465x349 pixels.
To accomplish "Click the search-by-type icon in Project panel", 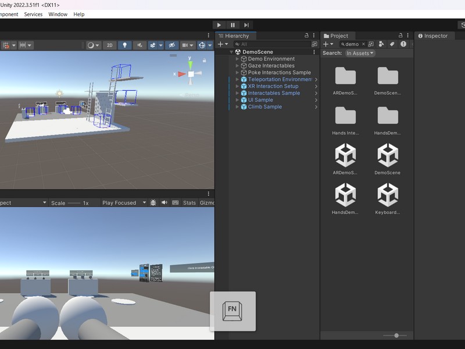I will tap(381, 44).
